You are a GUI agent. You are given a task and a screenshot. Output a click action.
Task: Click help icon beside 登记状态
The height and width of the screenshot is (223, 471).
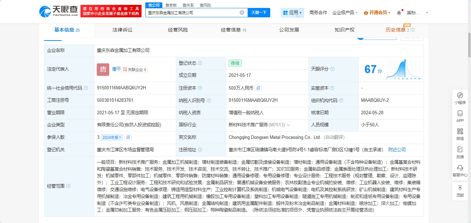(x=200, y=63)
